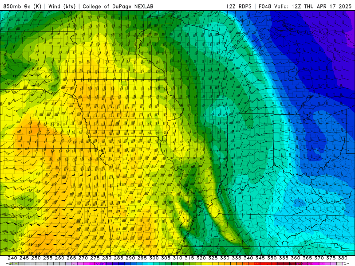The width and height of the screenshot is (355, 266).
Task: Click the 270 legend number
Action: pyautogui.click(x=83, y=258)
